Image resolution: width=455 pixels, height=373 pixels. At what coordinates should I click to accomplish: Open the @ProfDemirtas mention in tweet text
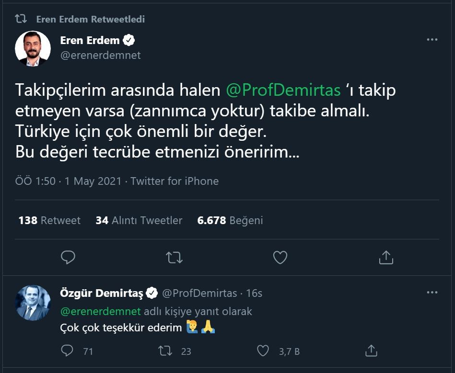pos(283,90)
